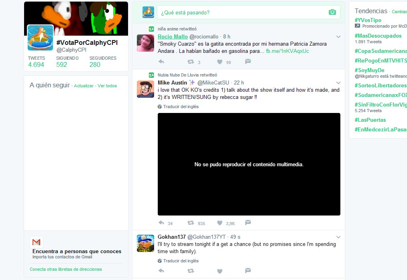Open the dropdown arrow on Mike Austin's tweet
This screenshot has height=280, width=407.
tap(338, 82)
